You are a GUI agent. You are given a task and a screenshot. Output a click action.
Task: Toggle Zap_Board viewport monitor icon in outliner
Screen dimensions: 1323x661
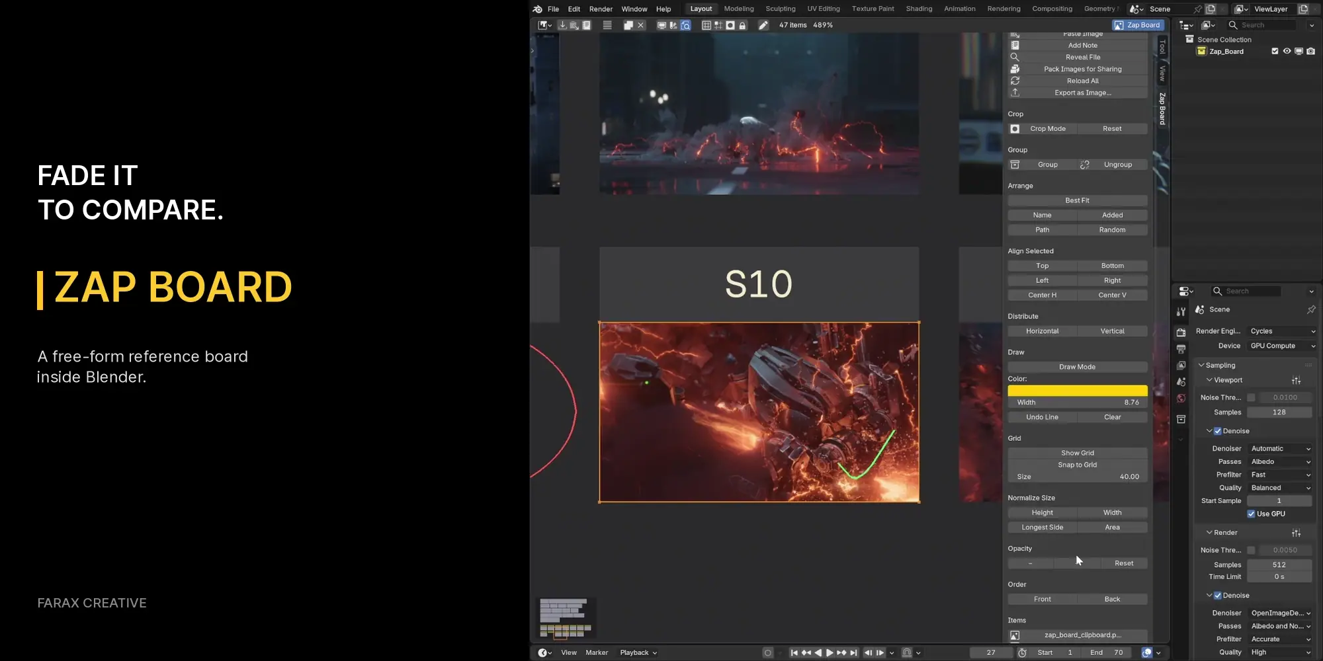1299,52
